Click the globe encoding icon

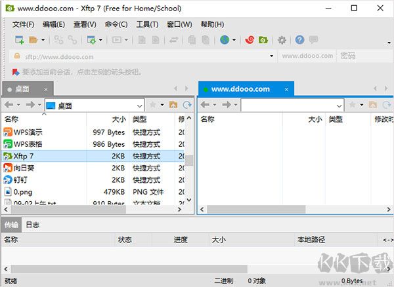click(225, 40)
